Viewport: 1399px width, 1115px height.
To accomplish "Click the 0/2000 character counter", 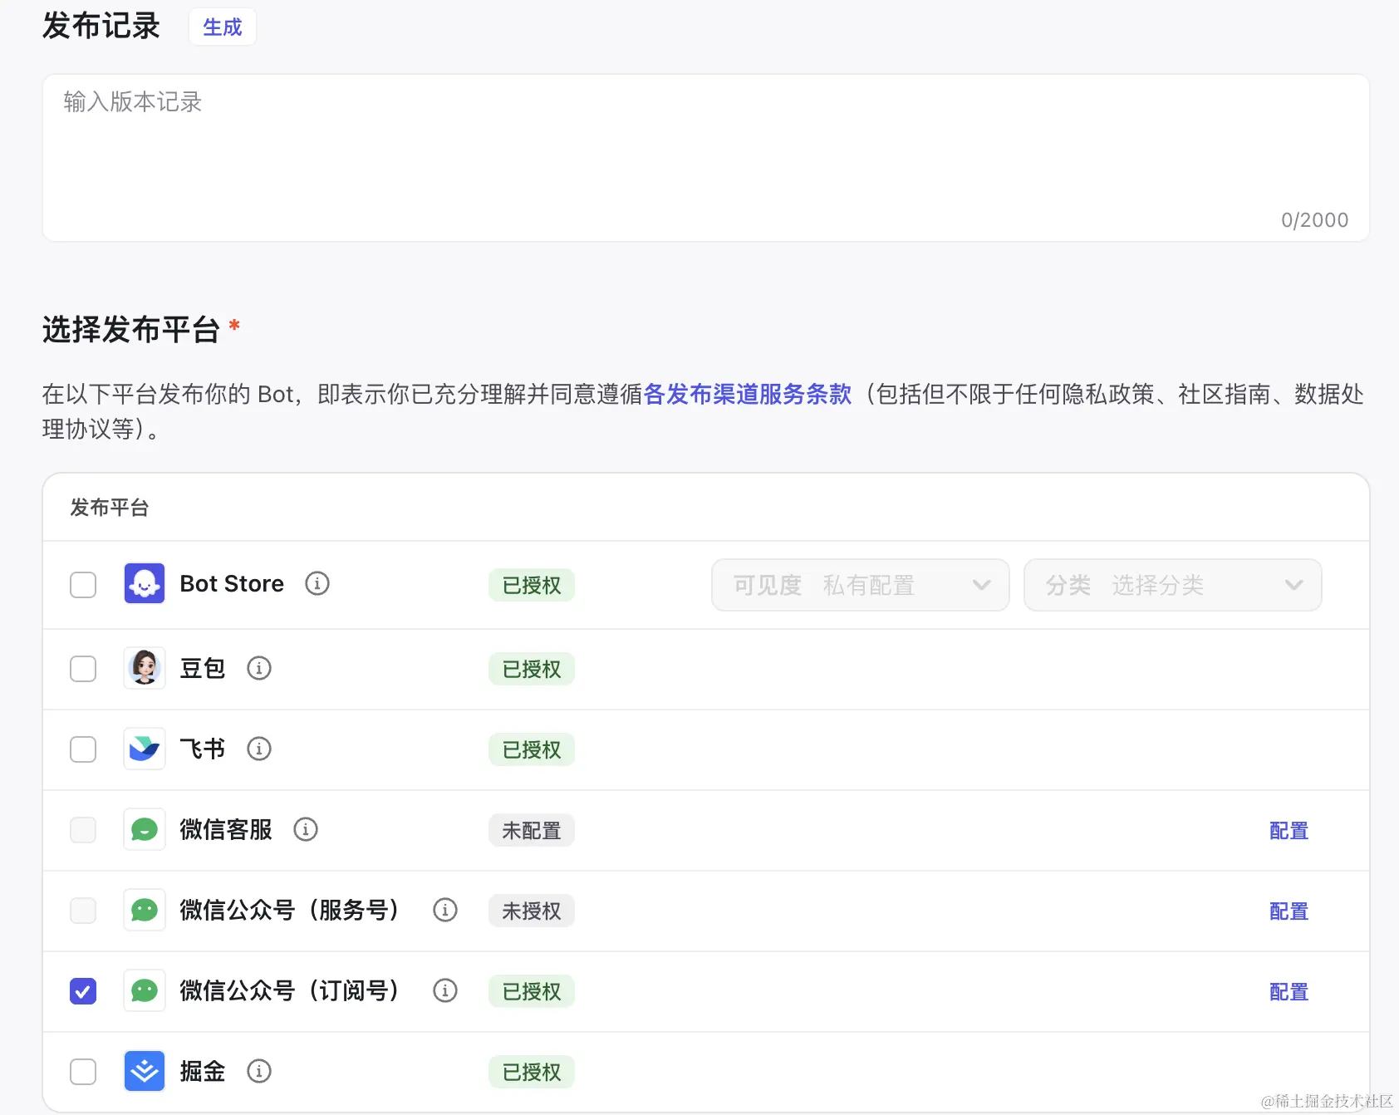I will pyautogui.click(x=1314, y=220).
